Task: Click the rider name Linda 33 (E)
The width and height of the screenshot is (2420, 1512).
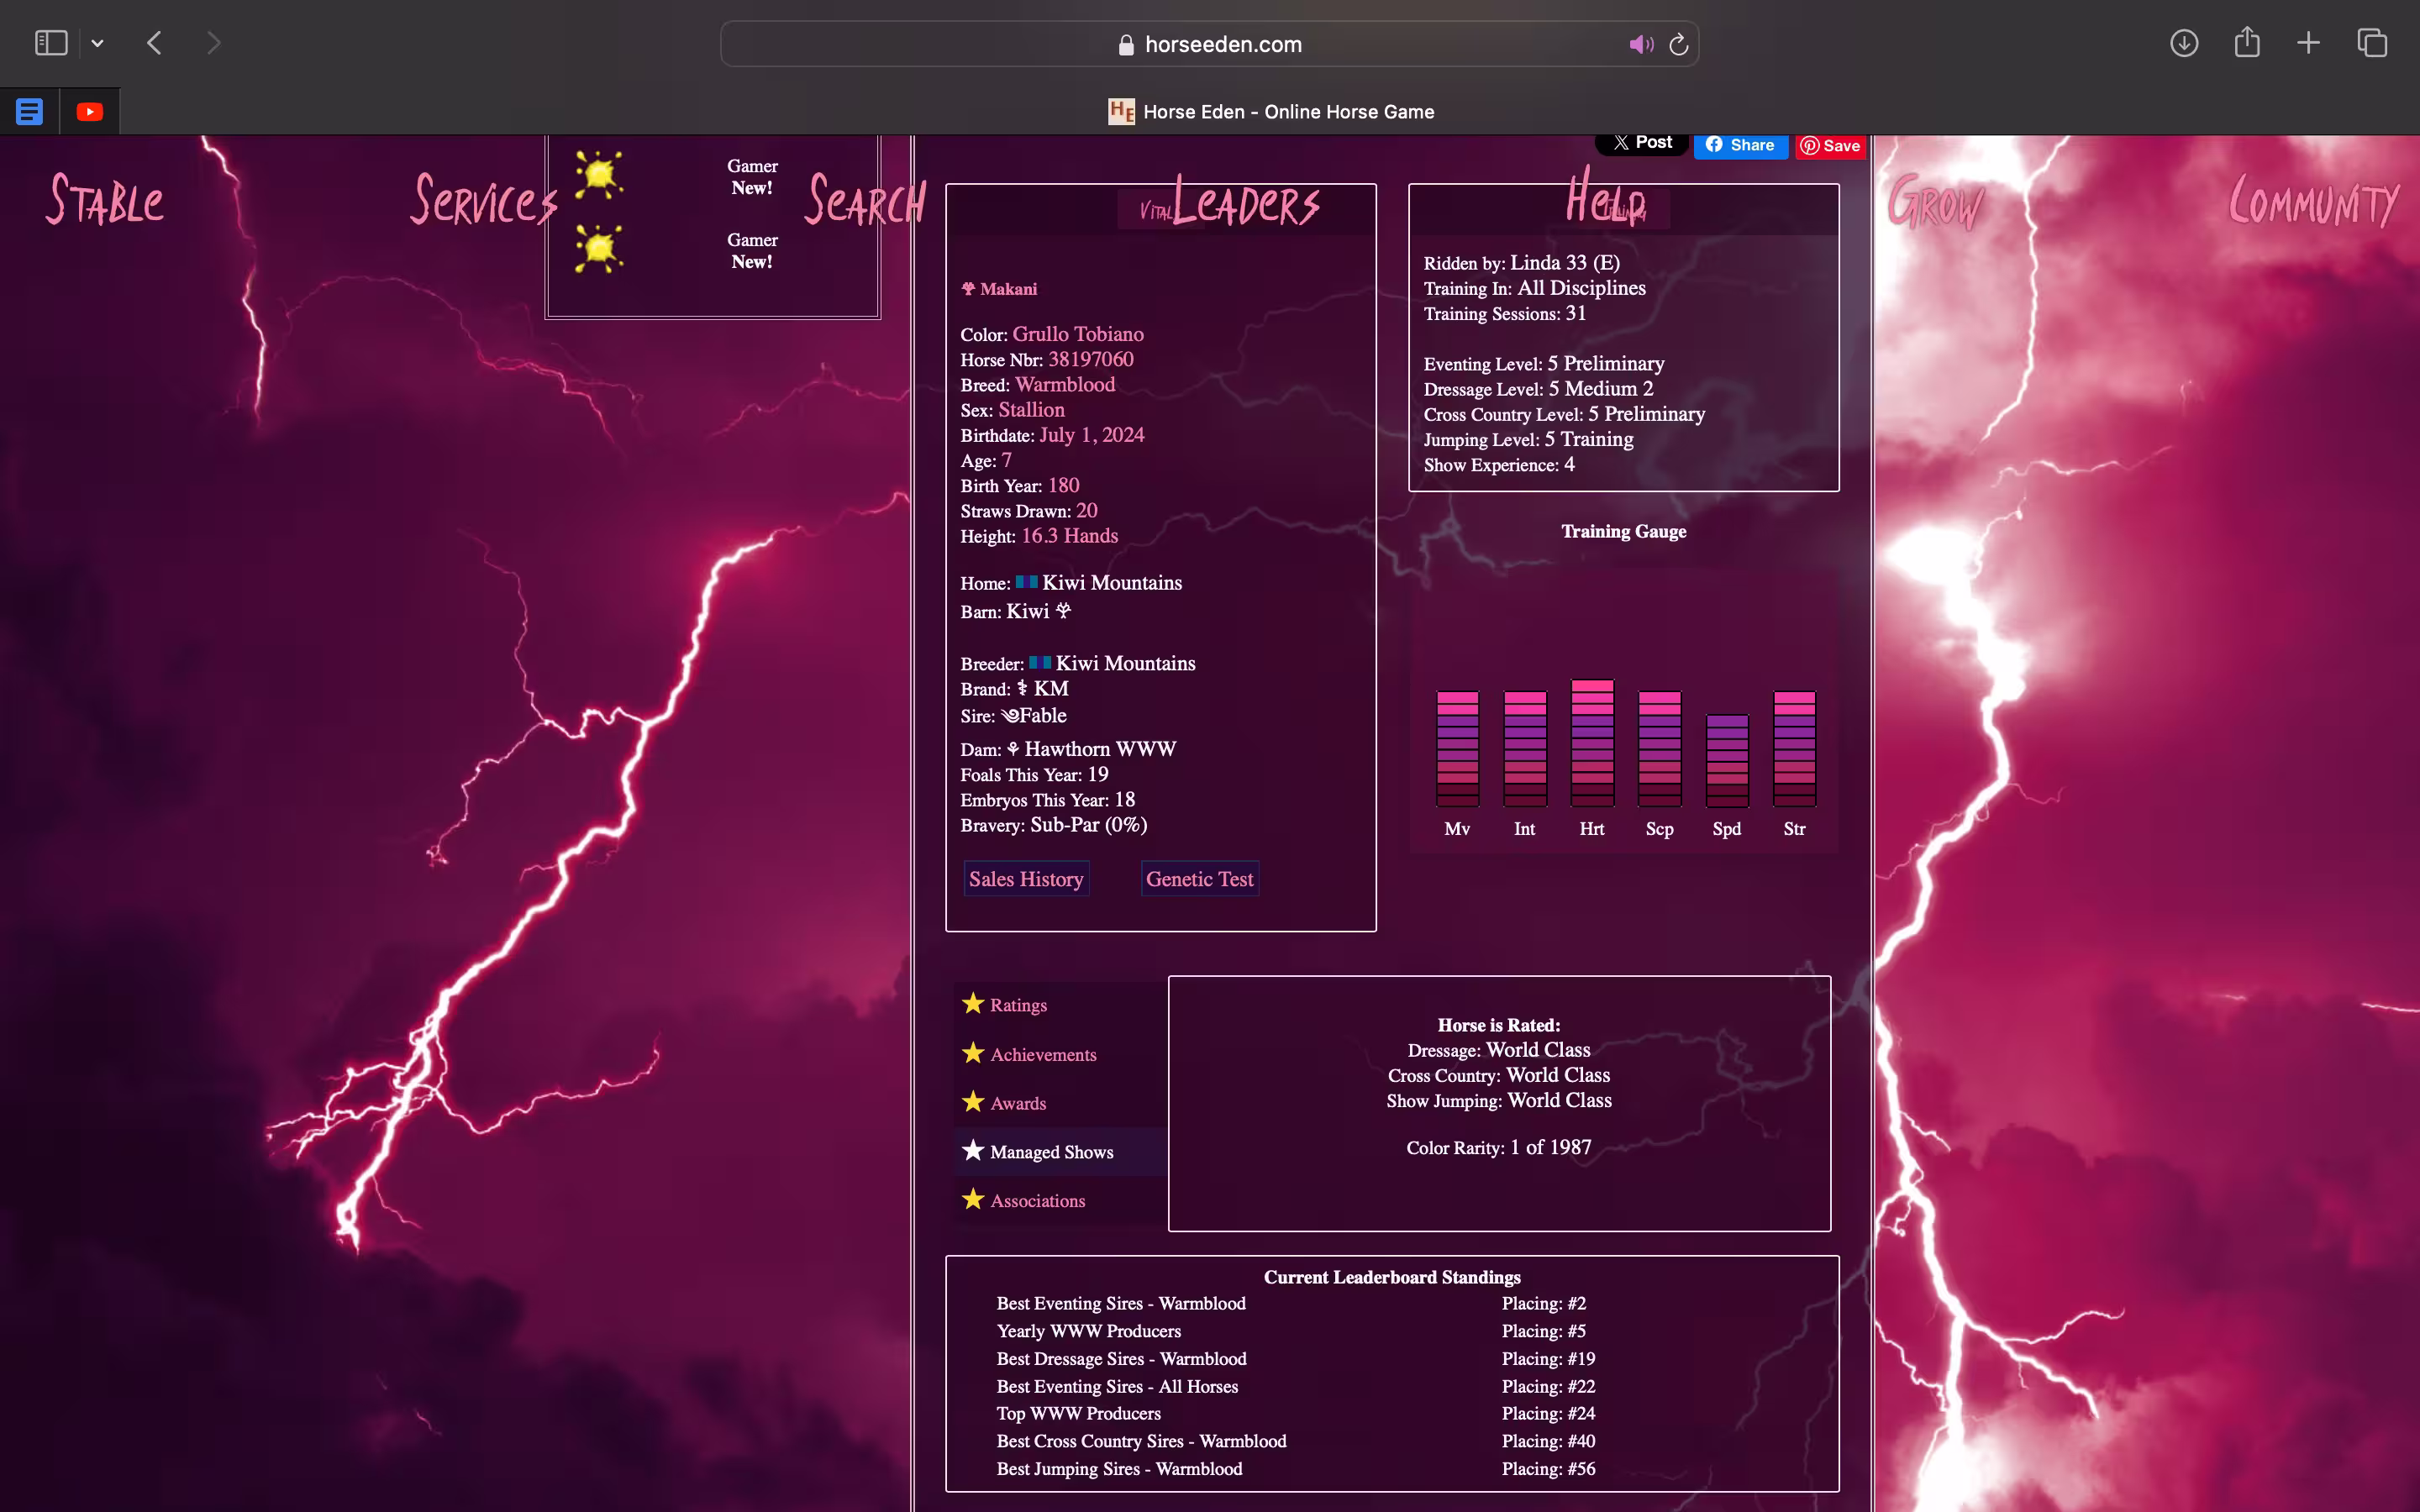Action: click(1564, 263)
